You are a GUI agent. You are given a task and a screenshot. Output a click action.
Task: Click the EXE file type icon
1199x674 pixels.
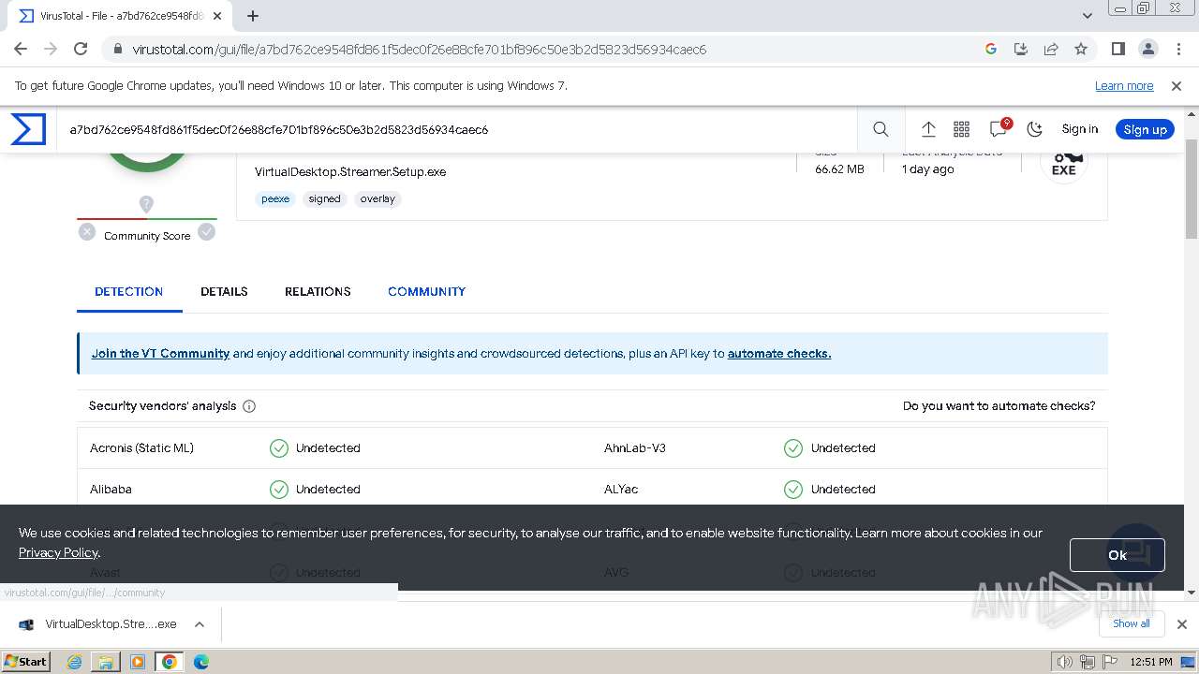[1064, 165]
